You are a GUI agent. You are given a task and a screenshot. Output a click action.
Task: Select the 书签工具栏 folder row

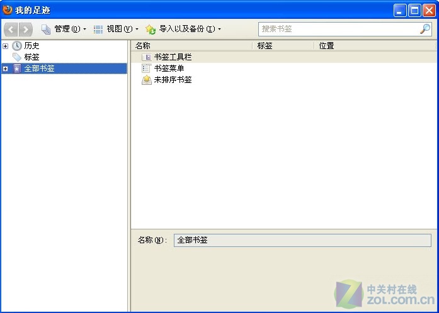click(x=283, y=57)
